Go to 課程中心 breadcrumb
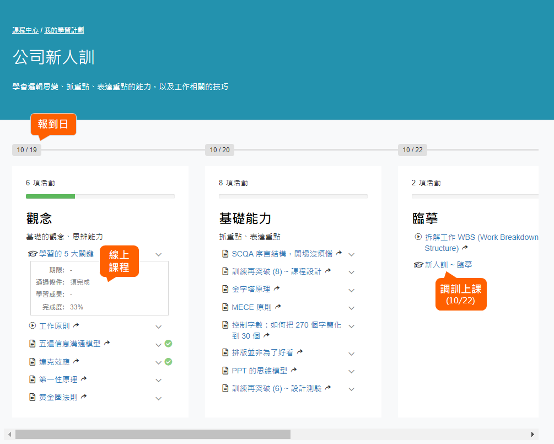The height and width of the screenshot is (444, 554). coord(25,30)
